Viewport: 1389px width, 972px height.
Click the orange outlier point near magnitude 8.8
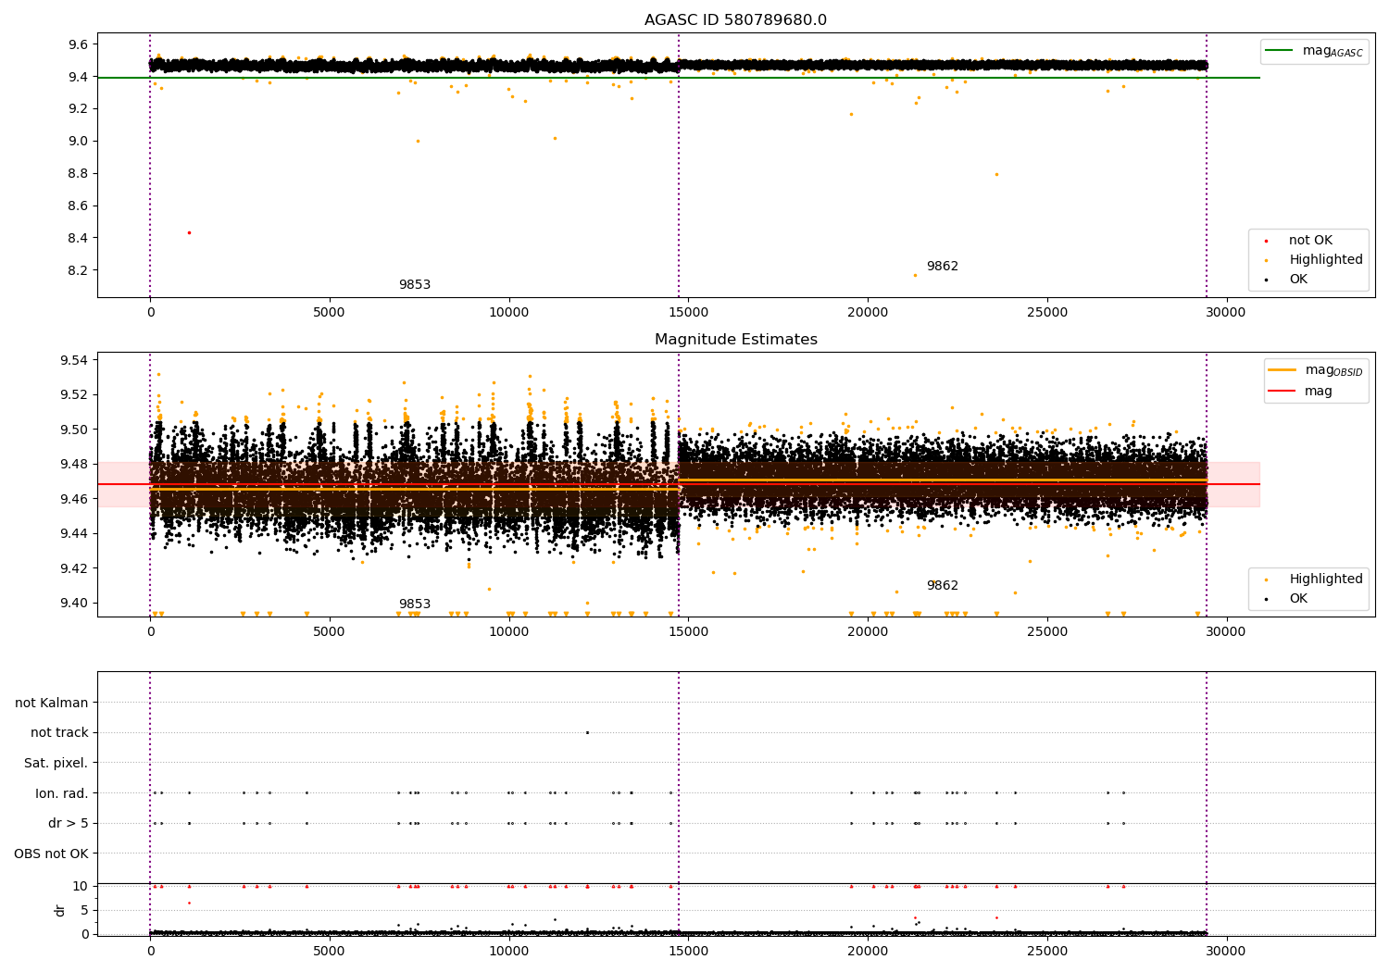996,174
